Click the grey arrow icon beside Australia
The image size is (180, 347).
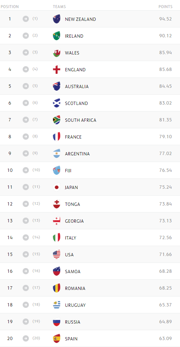tap(26, 86)
